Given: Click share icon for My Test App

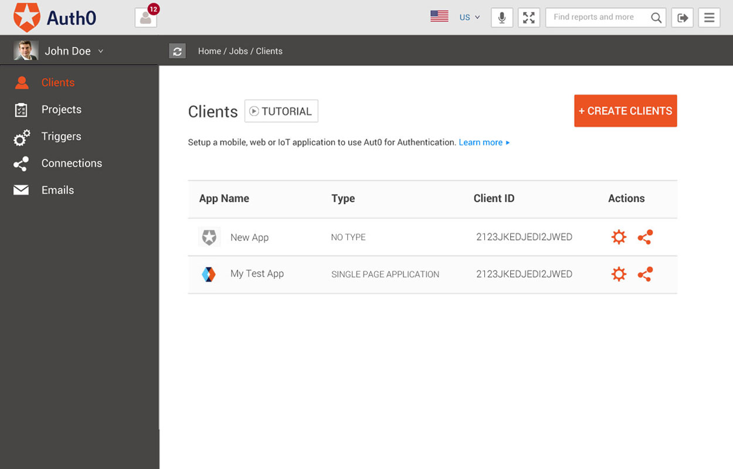Looking at the screenshot, I should [x=645, y=274].
